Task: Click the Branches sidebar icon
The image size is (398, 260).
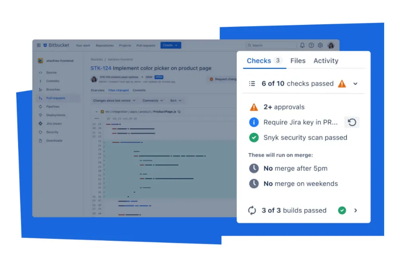Action: 40,90
